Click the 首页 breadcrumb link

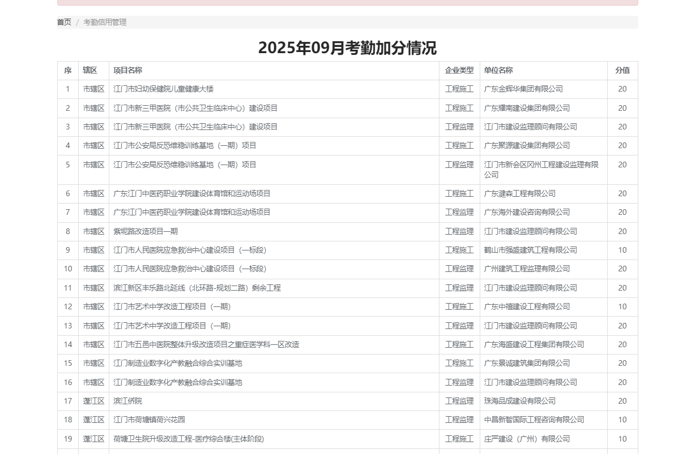coord(64,22)
